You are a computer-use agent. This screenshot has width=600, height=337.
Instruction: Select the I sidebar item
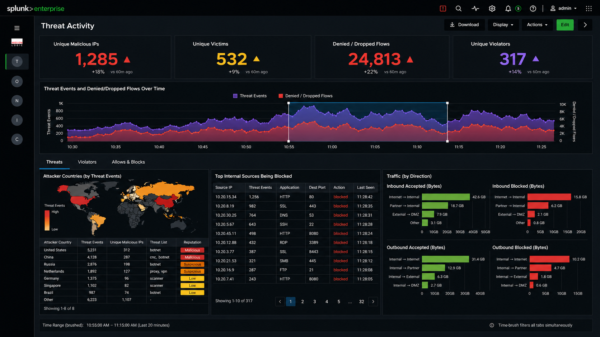17,120
